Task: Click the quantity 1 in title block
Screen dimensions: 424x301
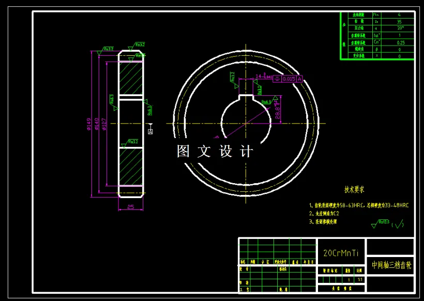Action: pos(349,280)
